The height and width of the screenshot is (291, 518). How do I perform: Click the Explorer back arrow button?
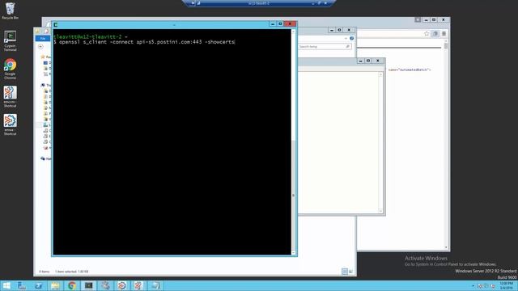coord(40,47)
